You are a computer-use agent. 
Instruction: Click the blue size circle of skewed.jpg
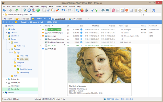[x=81, y=36]
